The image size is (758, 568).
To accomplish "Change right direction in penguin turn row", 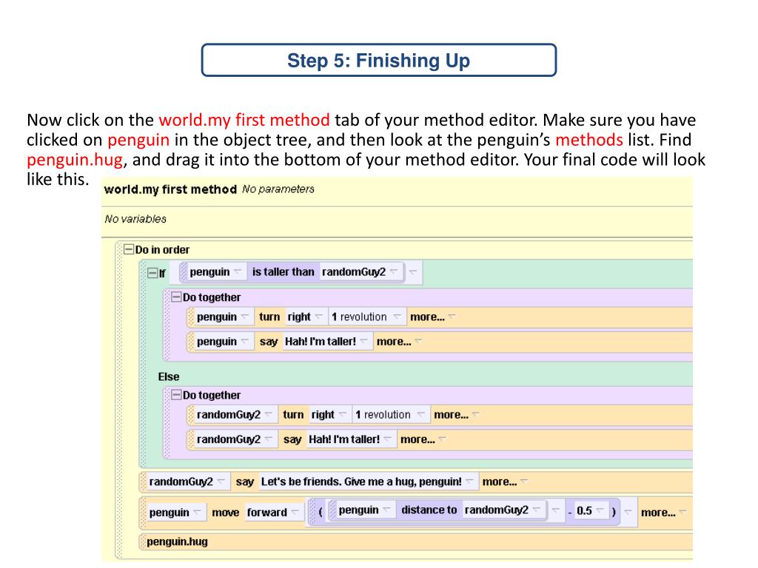I will [304, 317].
